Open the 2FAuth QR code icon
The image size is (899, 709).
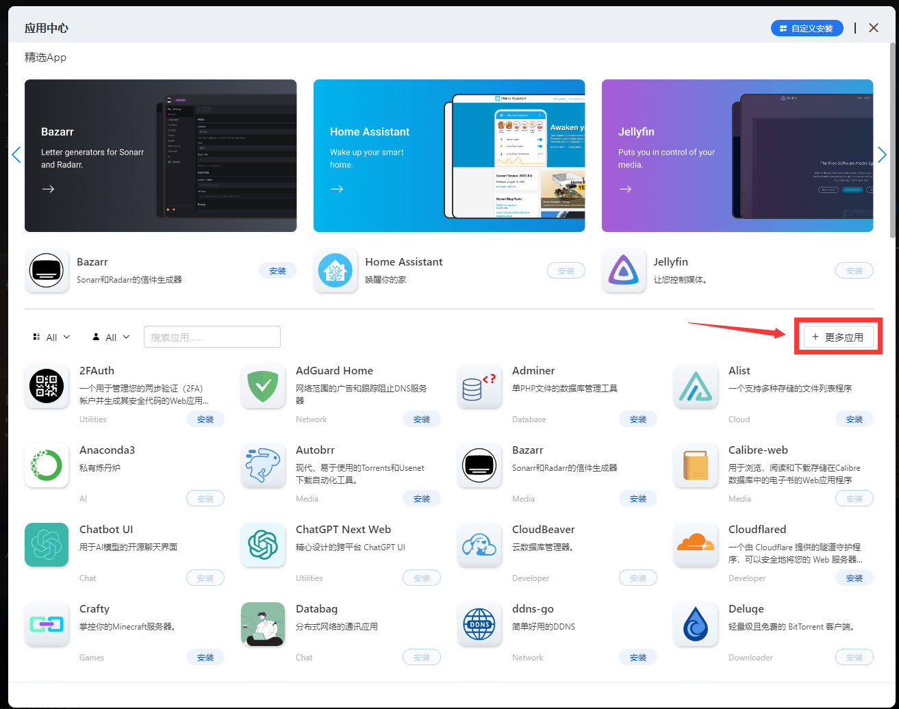(47, 386)
